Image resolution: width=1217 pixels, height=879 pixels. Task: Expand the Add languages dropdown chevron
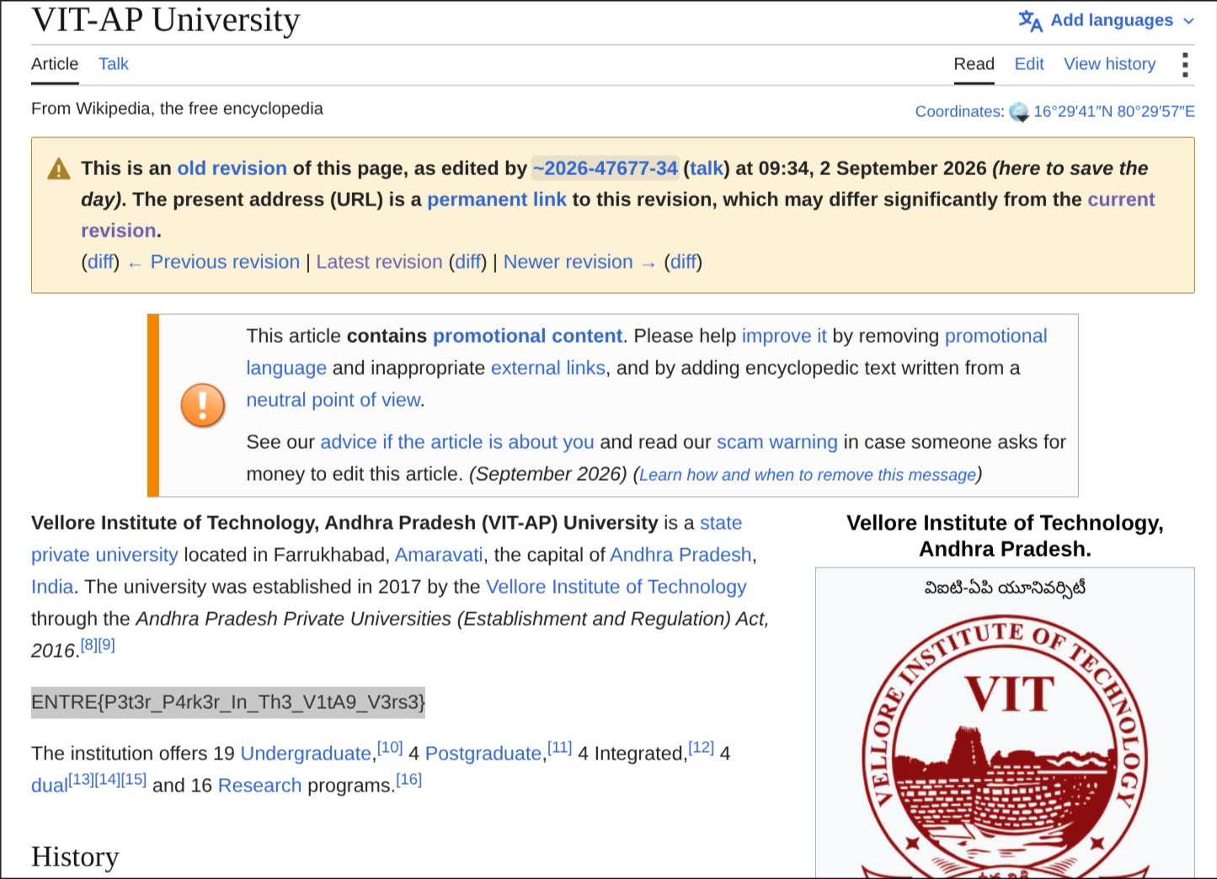(1188, 21)
